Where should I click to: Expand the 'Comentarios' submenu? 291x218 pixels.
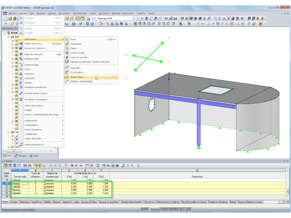[x=41, y=125]
